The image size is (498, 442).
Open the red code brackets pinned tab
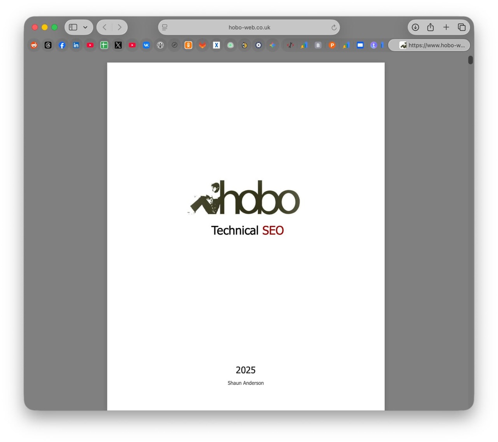coord(290,45)
